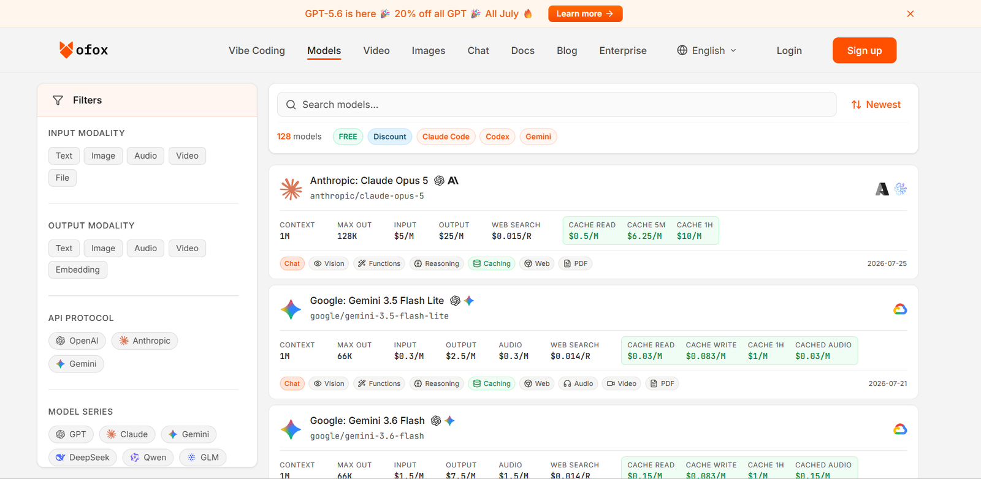This screenshot has height=479, width=981.
Task: Click the Audio tag on Gemini 3.5 Flash Lite
Action: (x=578, y=383)
